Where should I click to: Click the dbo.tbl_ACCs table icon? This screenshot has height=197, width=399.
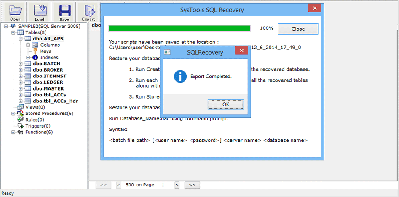[x=27, y=95]
